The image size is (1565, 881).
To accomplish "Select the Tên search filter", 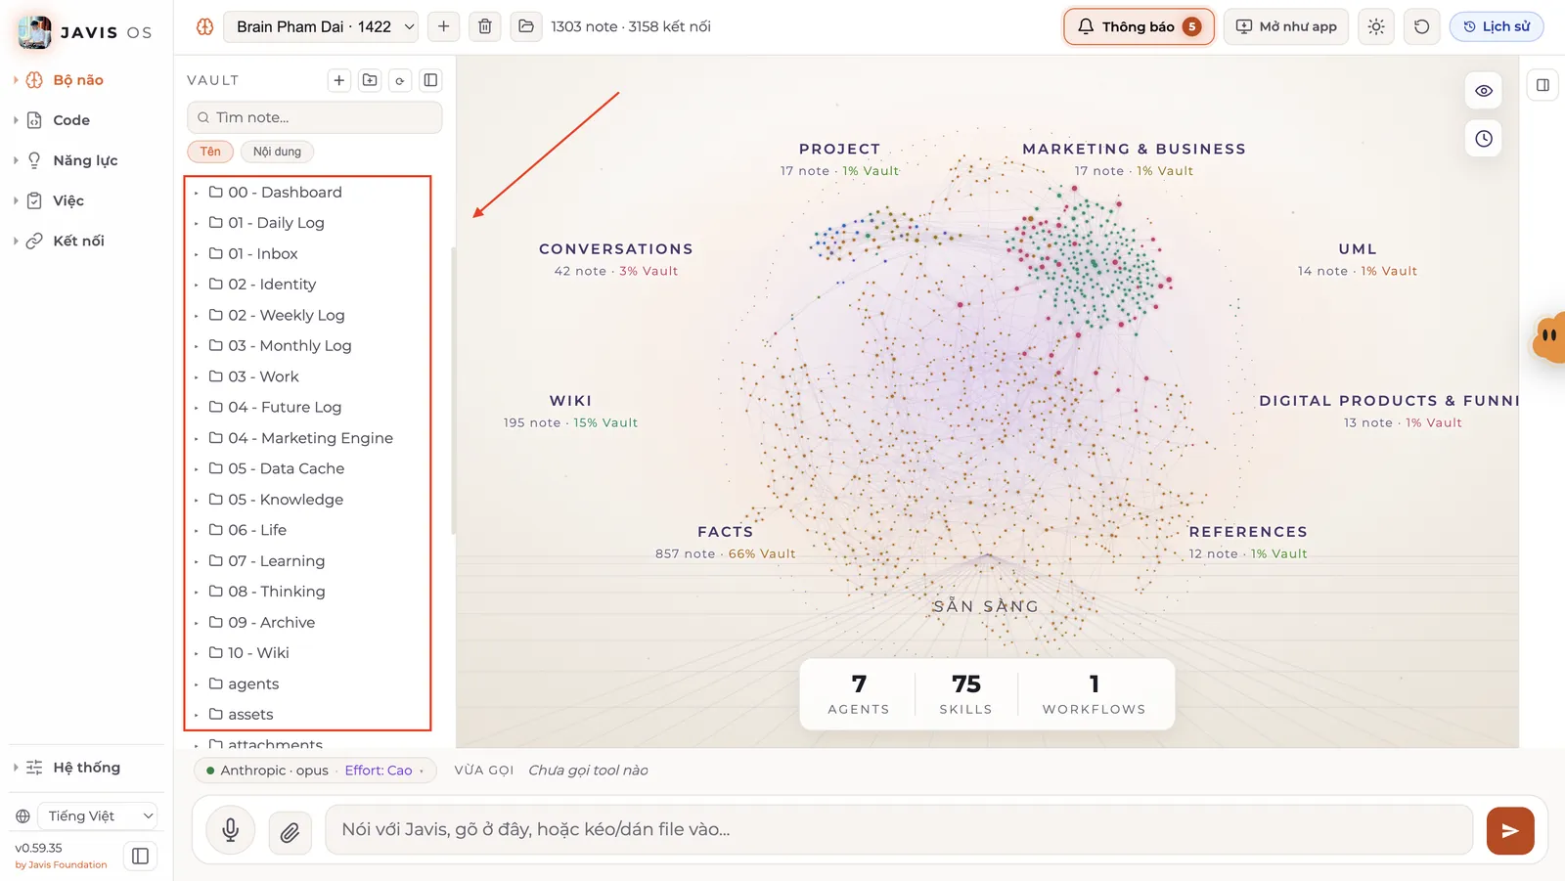I will tap(210, 152).
